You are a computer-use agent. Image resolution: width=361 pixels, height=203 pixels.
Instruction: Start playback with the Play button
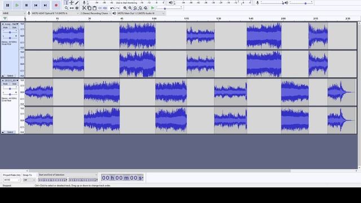(x=17, y=5)
